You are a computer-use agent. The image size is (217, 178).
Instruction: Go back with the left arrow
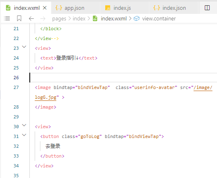[31, 18]
